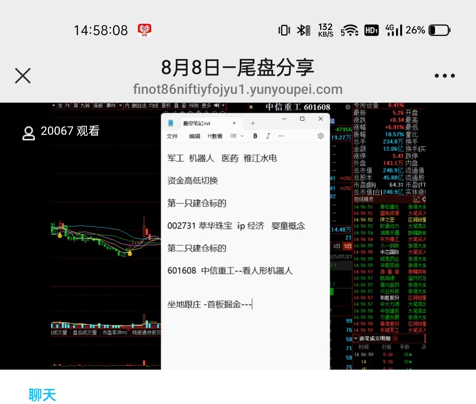Screen dimensions: 476x404
Task: Open the three-dot more options menu
Action: (x=444, y=76)
